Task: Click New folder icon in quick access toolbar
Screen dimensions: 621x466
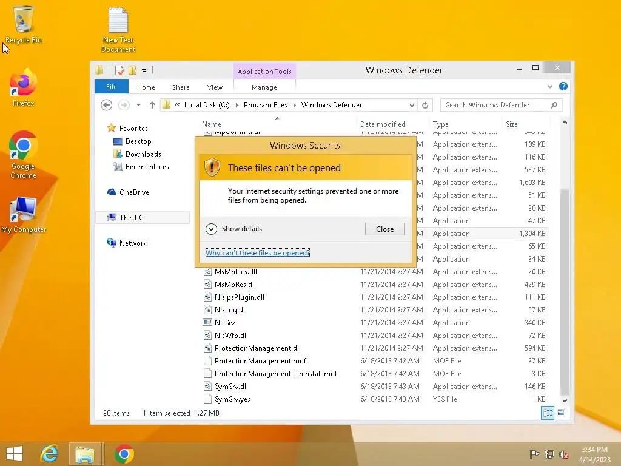Action: click(132, 70)
